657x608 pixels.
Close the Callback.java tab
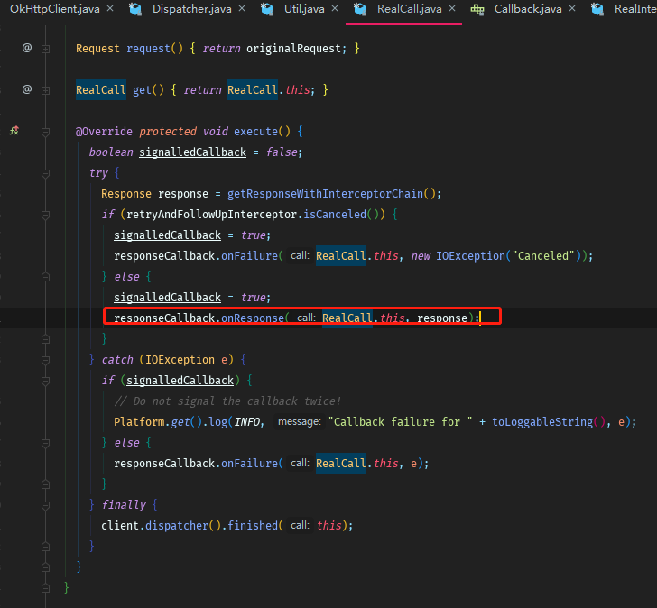pyautogui.click(x=572, y=8)
